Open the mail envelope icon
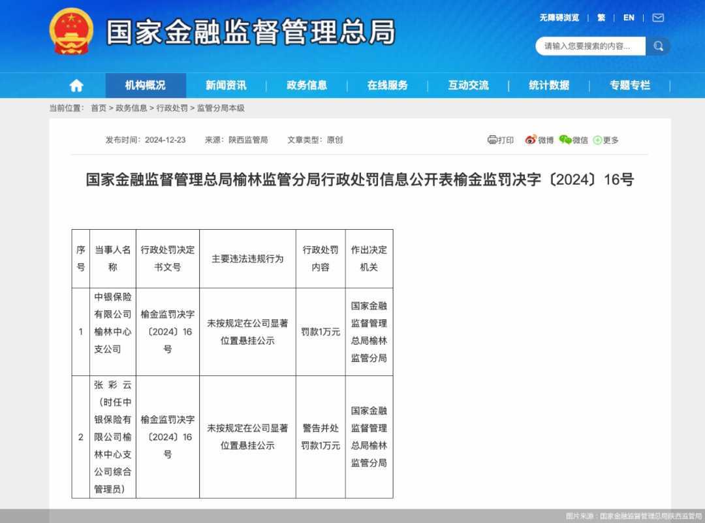 [x=658, y=18]
